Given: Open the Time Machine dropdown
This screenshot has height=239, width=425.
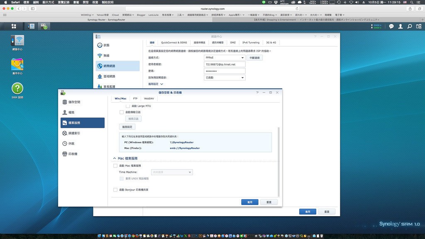Looking at the screenshot, I should coord(172,172).
